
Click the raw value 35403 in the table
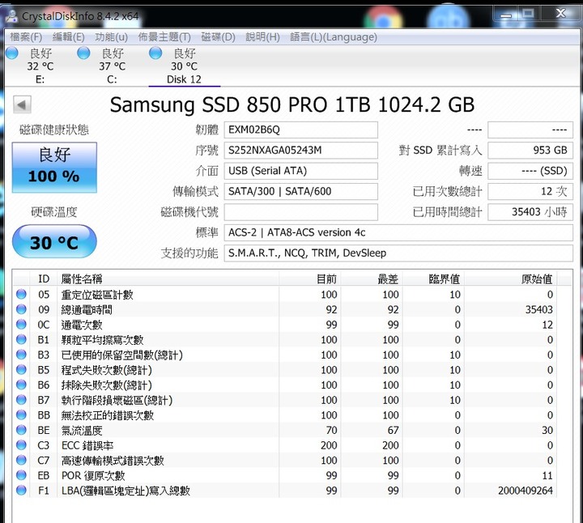(538, 309)
